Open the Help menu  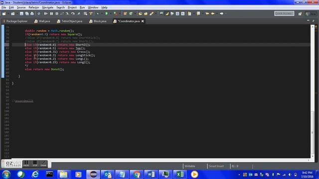coord(104,7)
